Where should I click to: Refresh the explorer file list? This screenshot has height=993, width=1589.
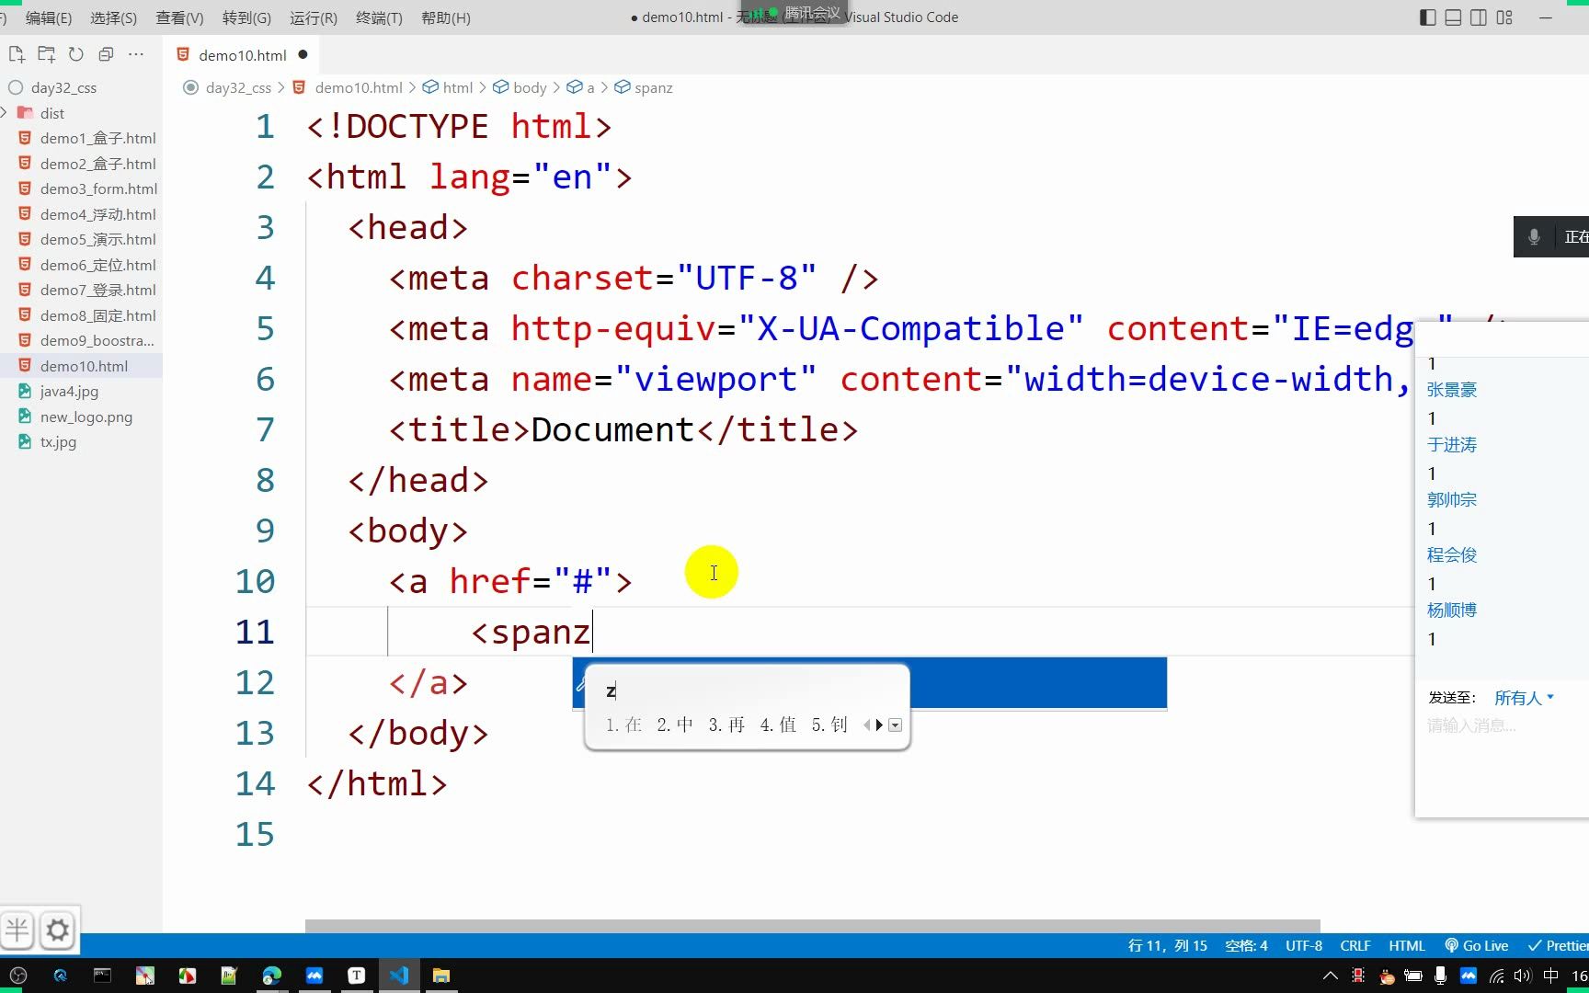coord(76,54)
